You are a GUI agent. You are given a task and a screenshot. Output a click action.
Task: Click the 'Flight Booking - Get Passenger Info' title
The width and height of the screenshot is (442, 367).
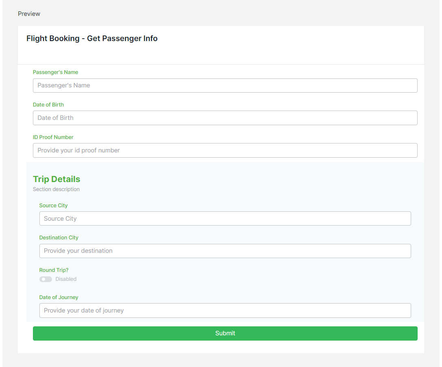tap(92, 39)
